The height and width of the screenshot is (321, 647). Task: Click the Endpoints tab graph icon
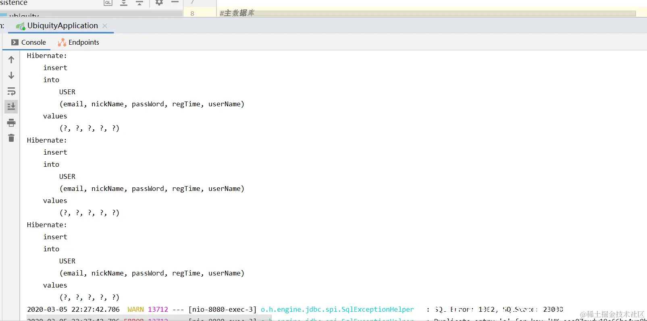(x=62, y=42)
